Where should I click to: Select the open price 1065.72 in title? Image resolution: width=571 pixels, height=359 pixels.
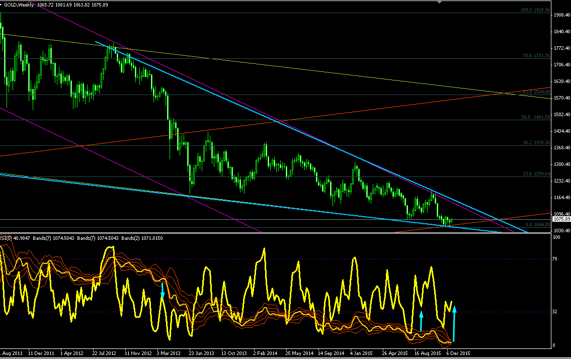(45, 5)
